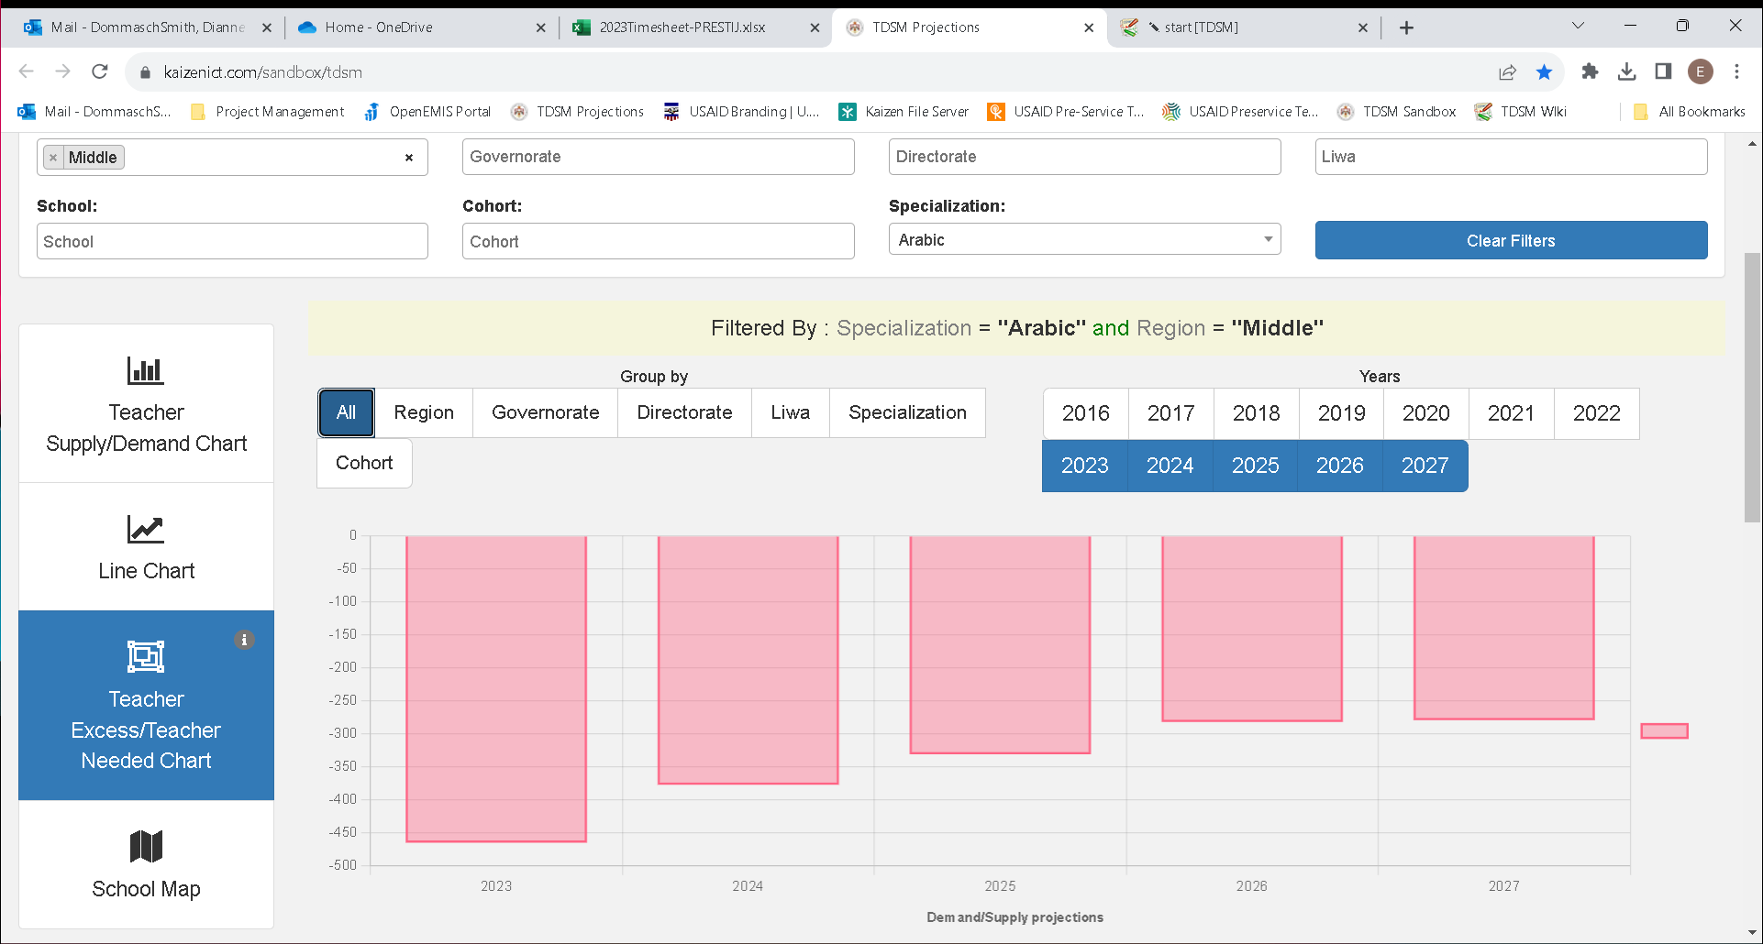
Task: Open the Line Chart icon
Action: [145, 529]
